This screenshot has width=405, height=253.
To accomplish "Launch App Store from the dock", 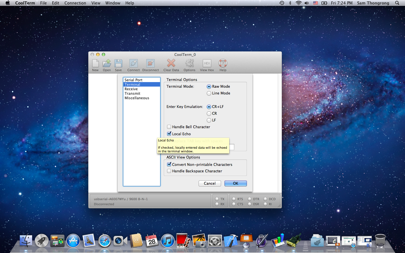I will pos(73,241).
